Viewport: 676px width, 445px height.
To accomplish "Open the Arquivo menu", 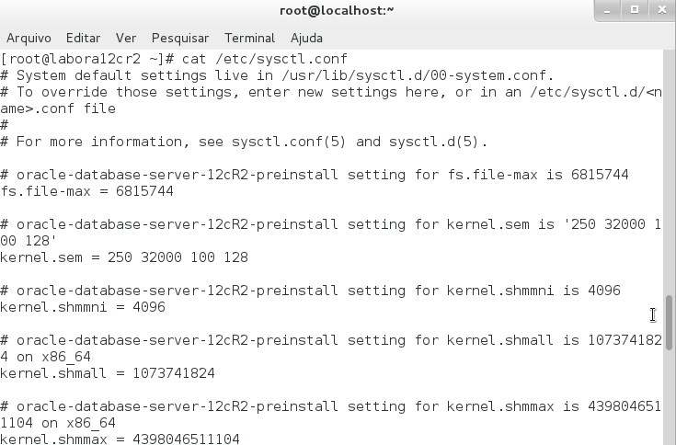I will point(28,38).
